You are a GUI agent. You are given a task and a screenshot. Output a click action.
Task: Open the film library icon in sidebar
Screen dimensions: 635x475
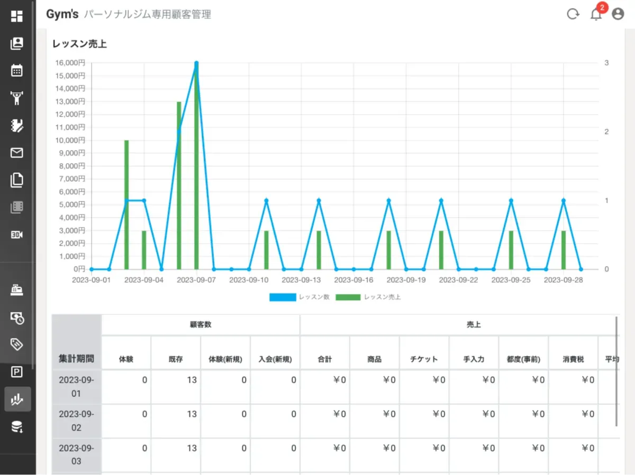pos(17,207)
